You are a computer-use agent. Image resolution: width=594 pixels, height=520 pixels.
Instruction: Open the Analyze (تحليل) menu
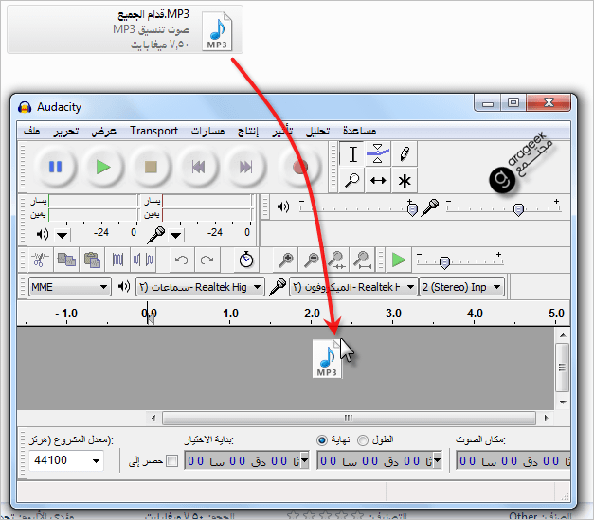pyautogui.click(x=317, y=131)
